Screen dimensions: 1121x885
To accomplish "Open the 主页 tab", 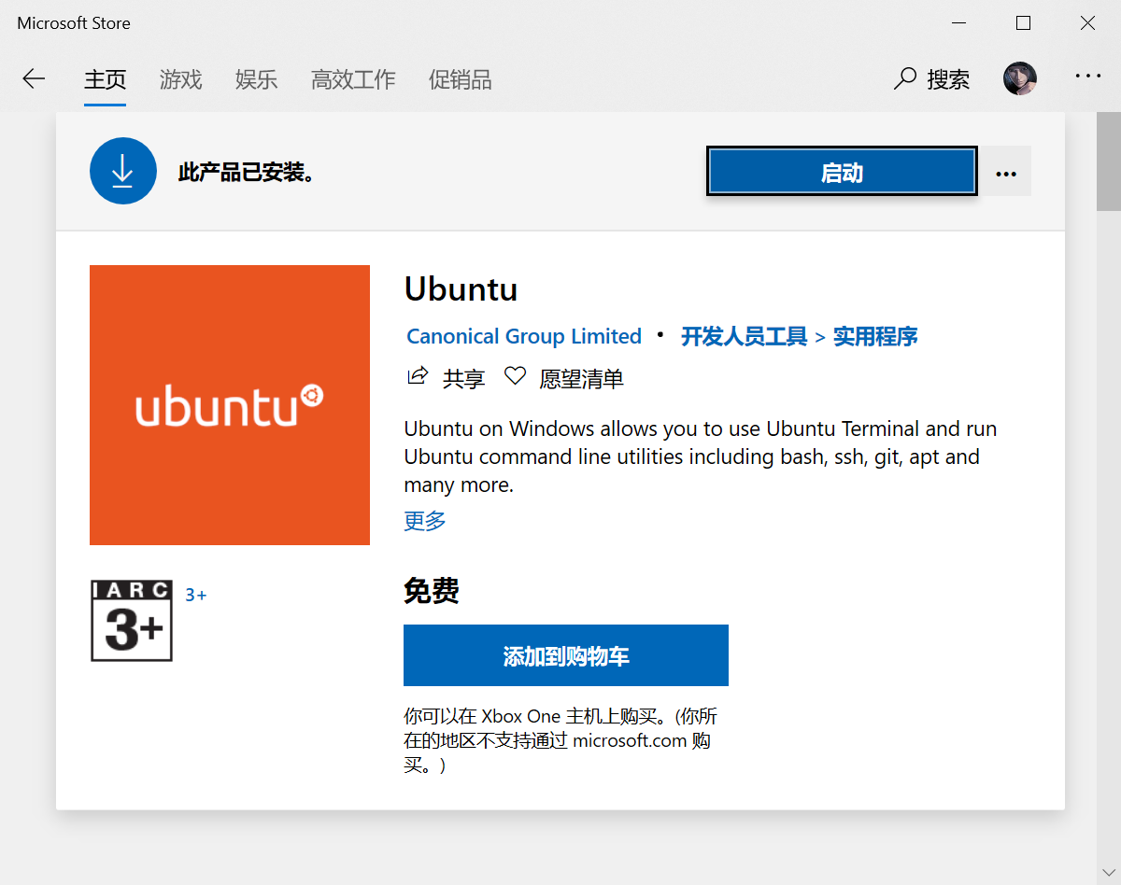I will pyautogui.click(x=105, y=79).
